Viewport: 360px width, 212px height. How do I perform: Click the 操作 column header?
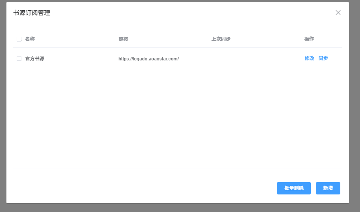click(x=309, y=39)
